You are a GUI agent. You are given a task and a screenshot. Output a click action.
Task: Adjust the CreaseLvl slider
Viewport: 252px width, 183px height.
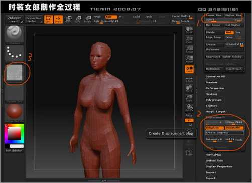click(x=234, y=44)
